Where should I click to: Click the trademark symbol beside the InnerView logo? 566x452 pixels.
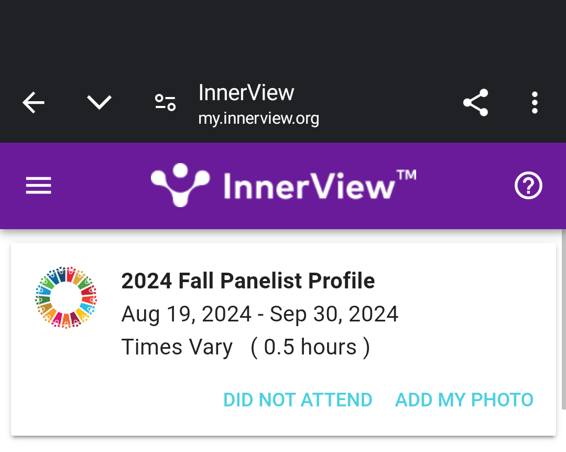point(407,175)
